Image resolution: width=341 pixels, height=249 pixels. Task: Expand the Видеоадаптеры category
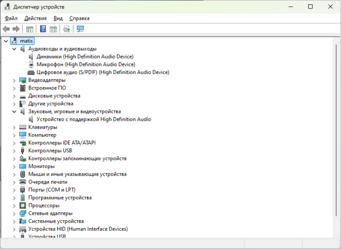pyautogui.click(x=14, y=80)
